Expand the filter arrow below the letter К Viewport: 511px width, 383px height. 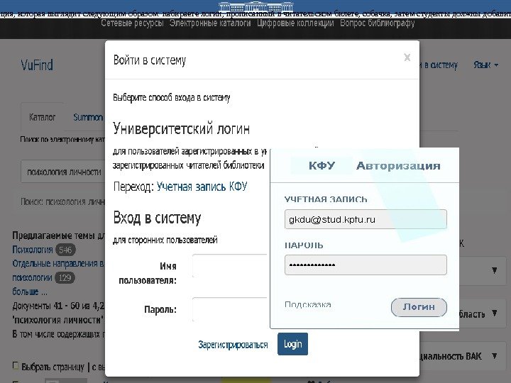[495, 270]
